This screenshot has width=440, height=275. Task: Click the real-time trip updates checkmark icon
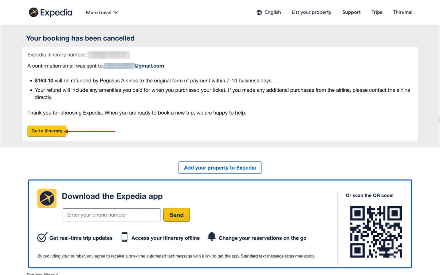click(x=42, y=237)
